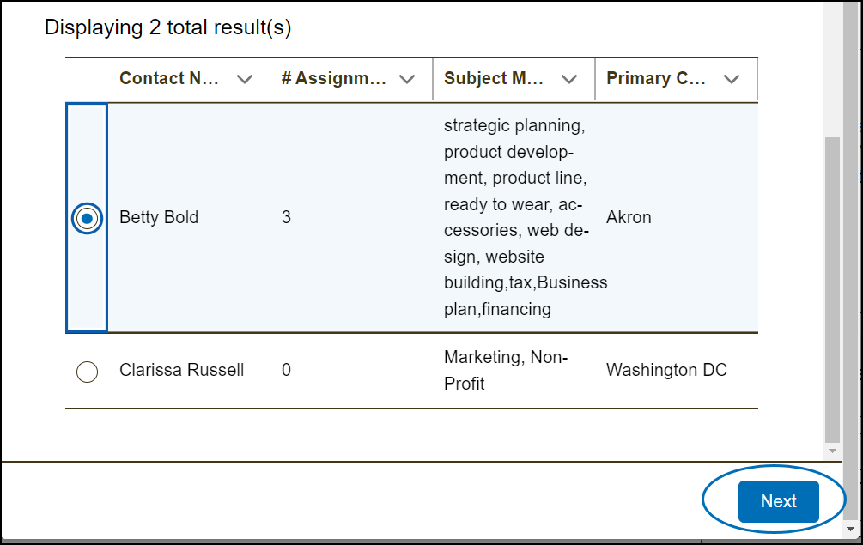Click the Betty Bold name cell
Image resolution: width=863 pixels, height=545 pixels.
click(x=159, y=217)
